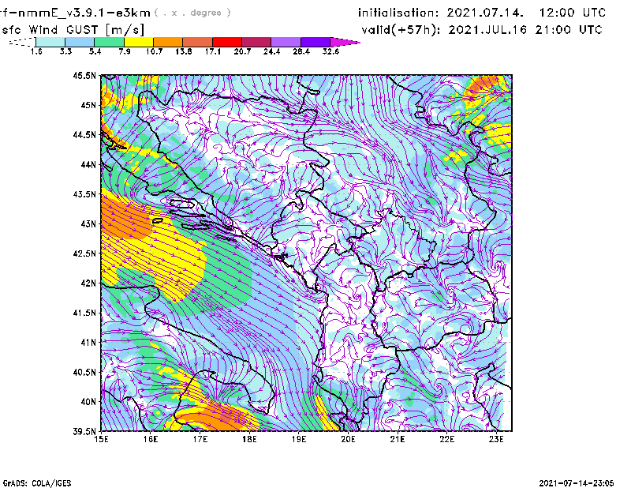Click the longitude label "22E"
This screenshot has height=488, width=631.
click(446, 439)
